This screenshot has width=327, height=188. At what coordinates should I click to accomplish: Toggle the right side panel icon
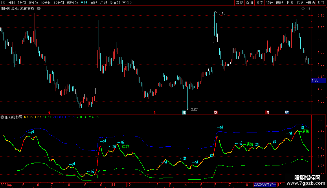pos(308,9)
